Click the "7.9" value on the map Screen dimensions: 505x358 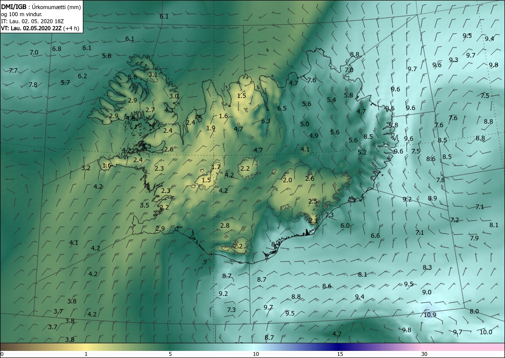[474, 238]
